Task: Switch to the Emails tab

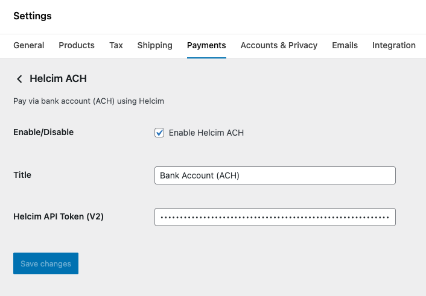Action: (345, 45)
